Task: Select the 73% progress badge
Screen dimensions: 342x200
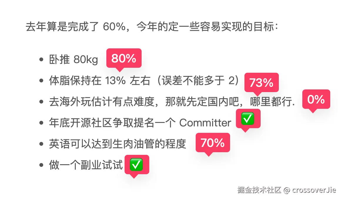Action: [261, 83]
